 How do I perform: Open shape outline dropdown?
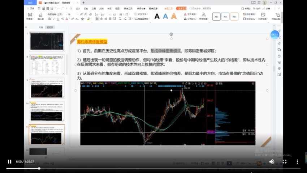point(249,19)
